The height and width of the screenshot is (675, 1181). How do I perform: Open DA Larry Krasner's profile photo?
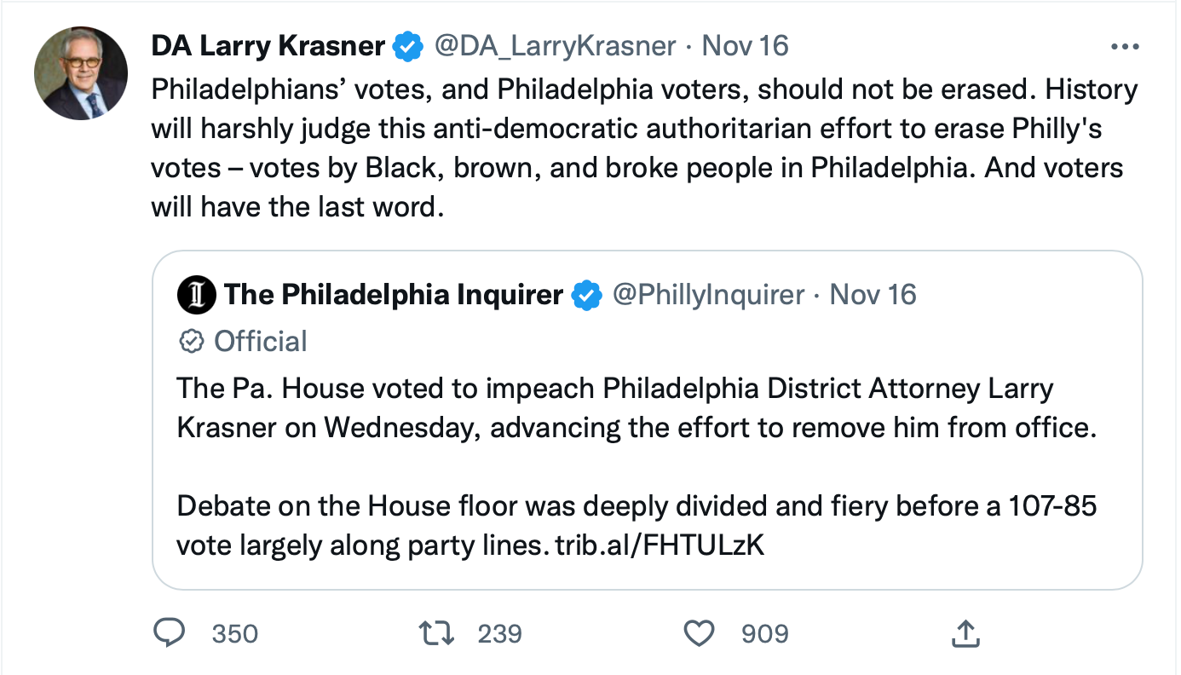(x=81, y=73)
